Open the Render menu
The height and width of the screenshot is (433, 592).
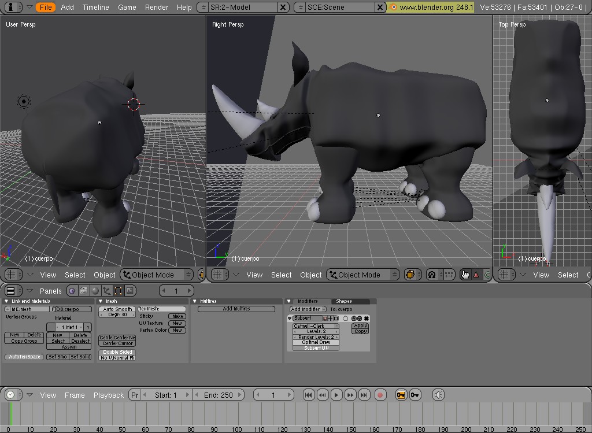point(156,7)
